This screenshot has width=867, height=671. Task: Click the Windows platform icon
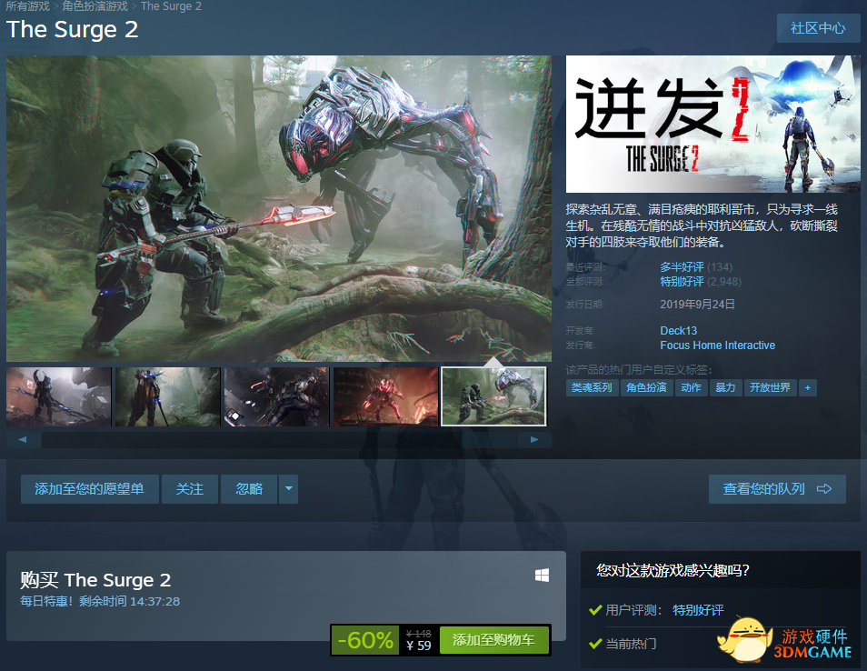tap(542, 576)
